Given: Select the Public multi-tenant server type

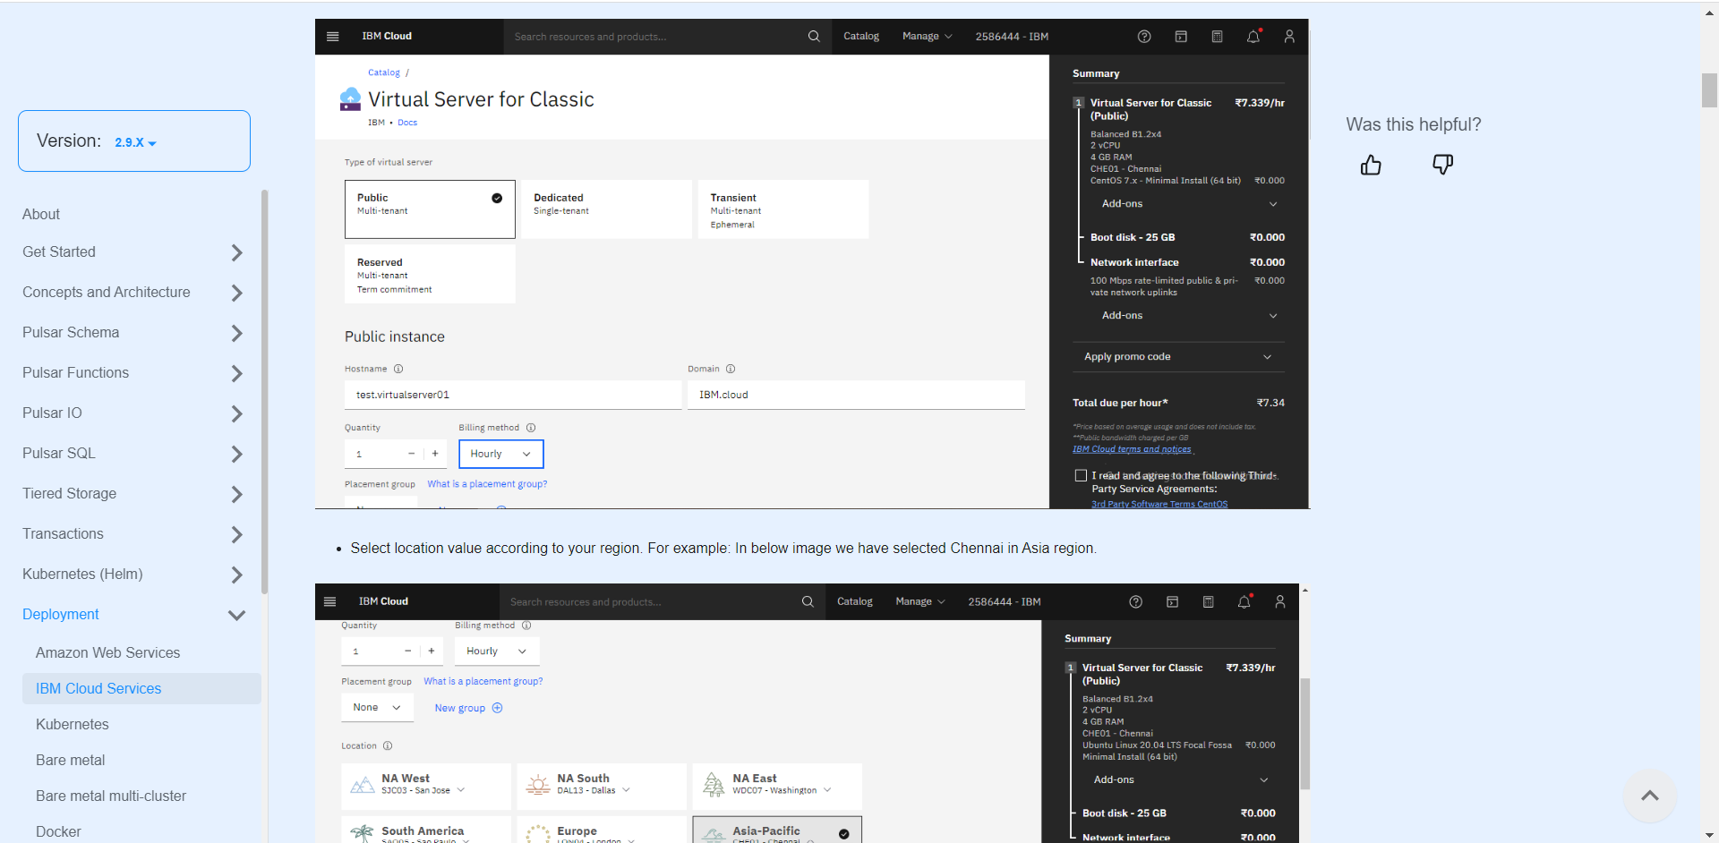Looking at the screenshot, I should (430, 209).
